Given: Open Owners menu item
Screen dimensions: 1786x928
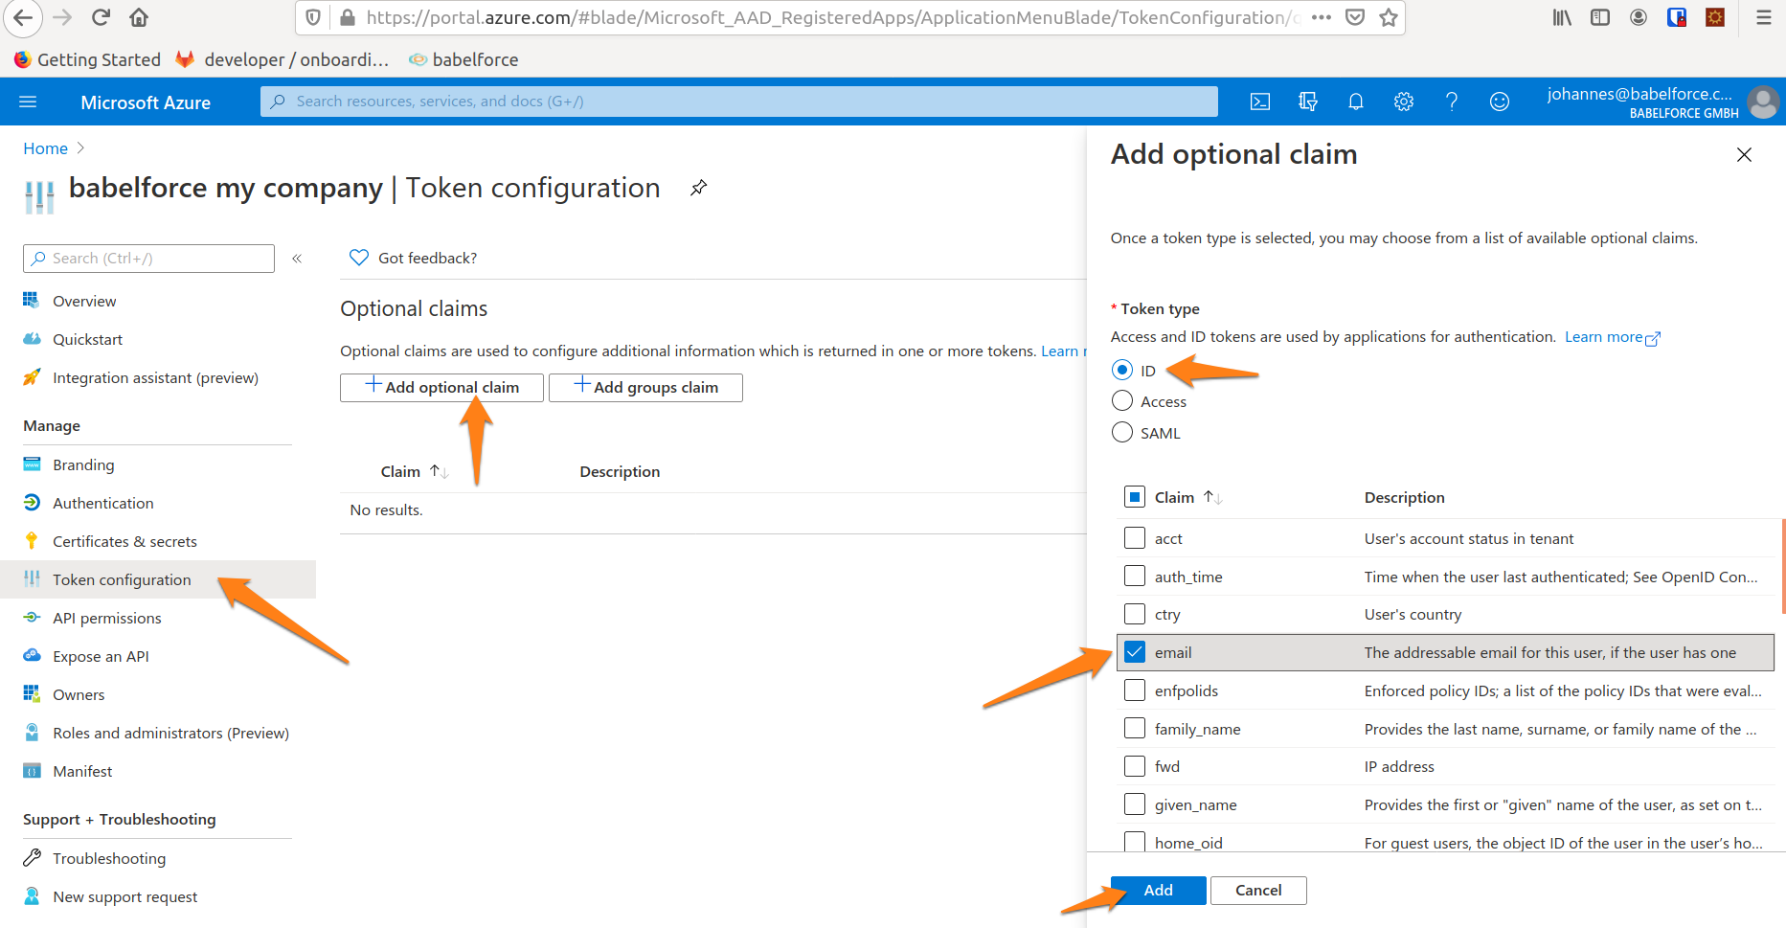Looking at the screenshot, I should click(79, 694).
